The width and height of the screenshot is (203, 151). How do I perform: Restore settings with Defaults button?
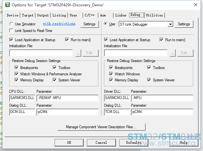click(134, 142)
